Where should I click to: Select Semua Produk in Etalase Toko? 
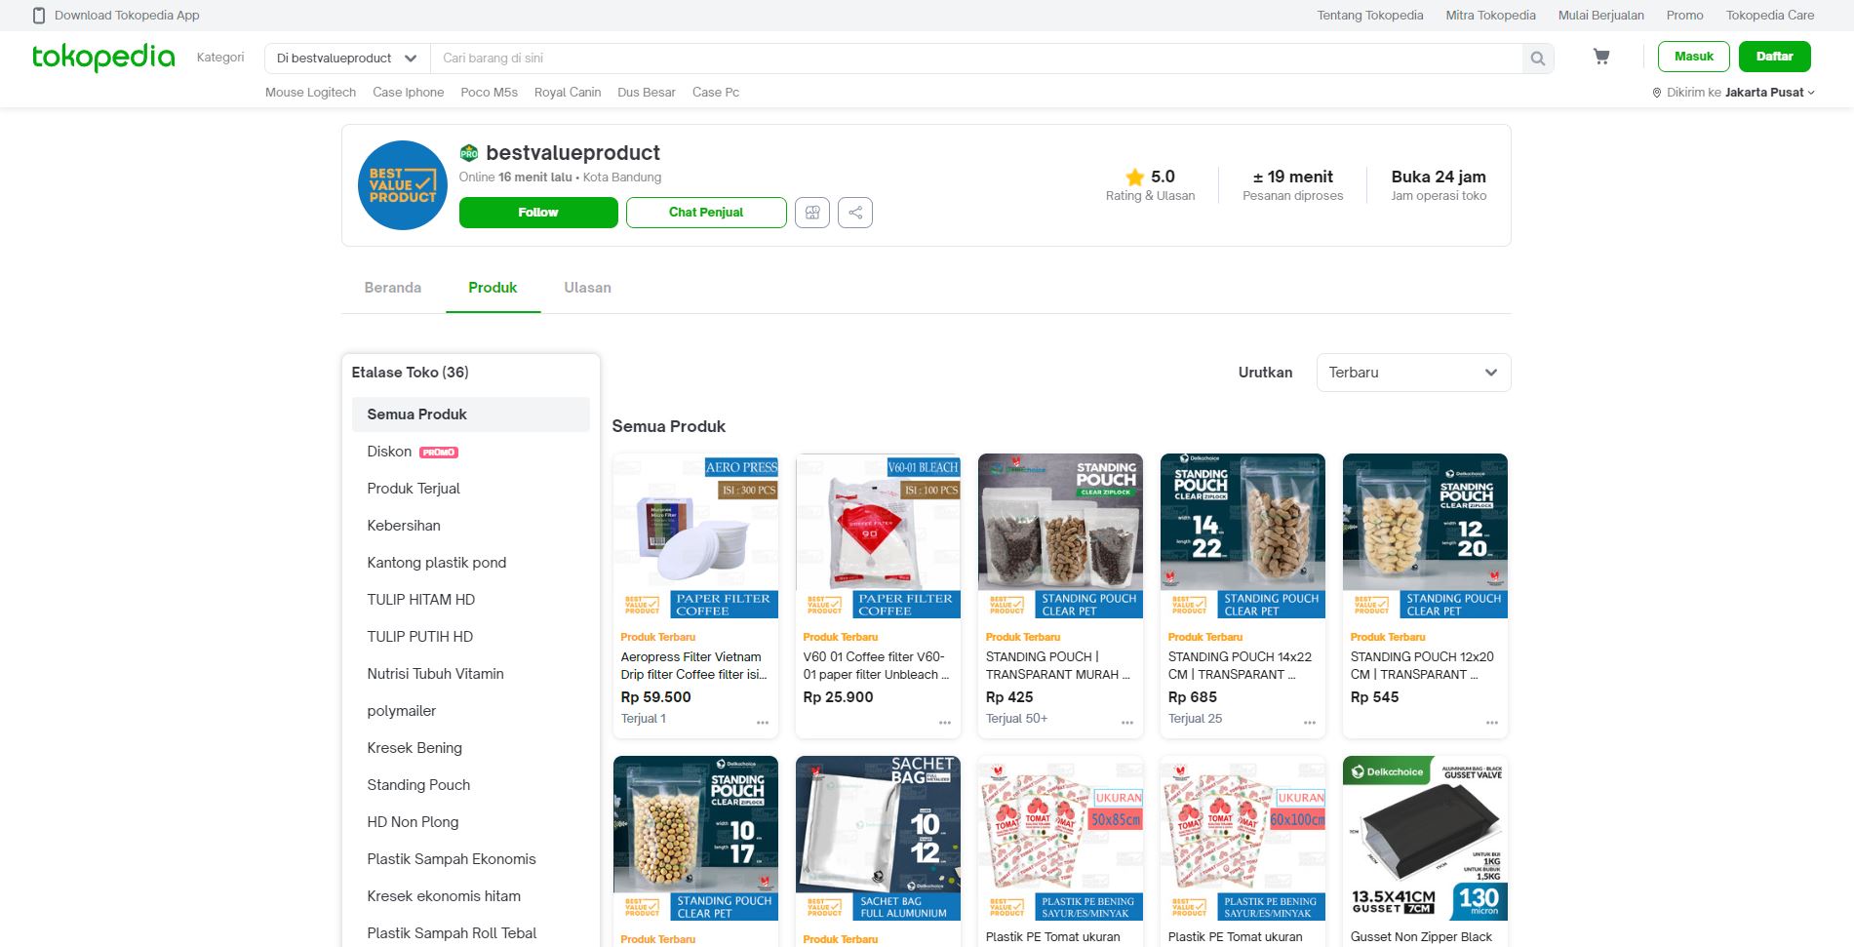pos(471,414)
